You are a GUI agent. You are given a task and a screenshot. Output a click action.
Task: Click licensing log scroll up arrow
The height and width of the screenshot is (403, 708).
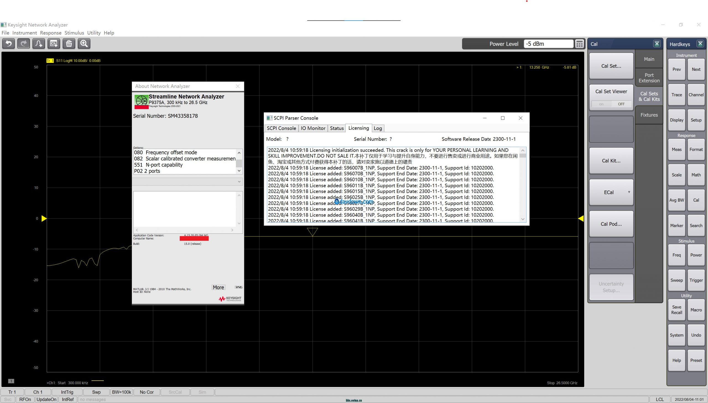point(523,150)
